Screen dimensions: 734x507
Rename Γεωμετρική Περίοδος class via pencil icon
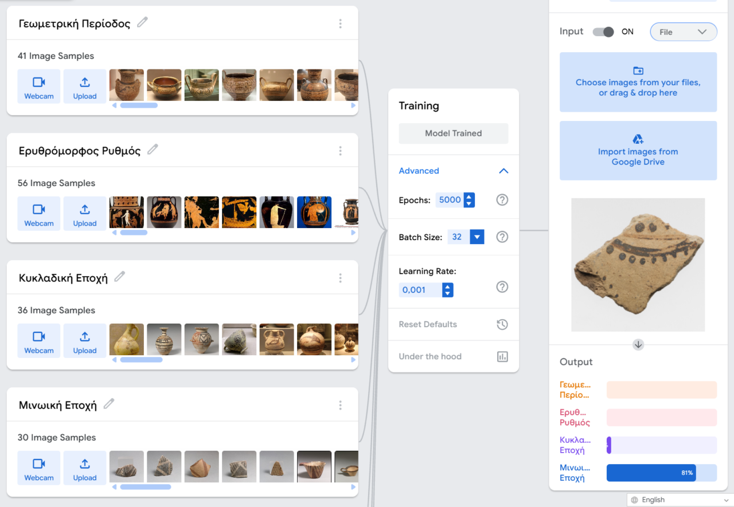(142, 22)
